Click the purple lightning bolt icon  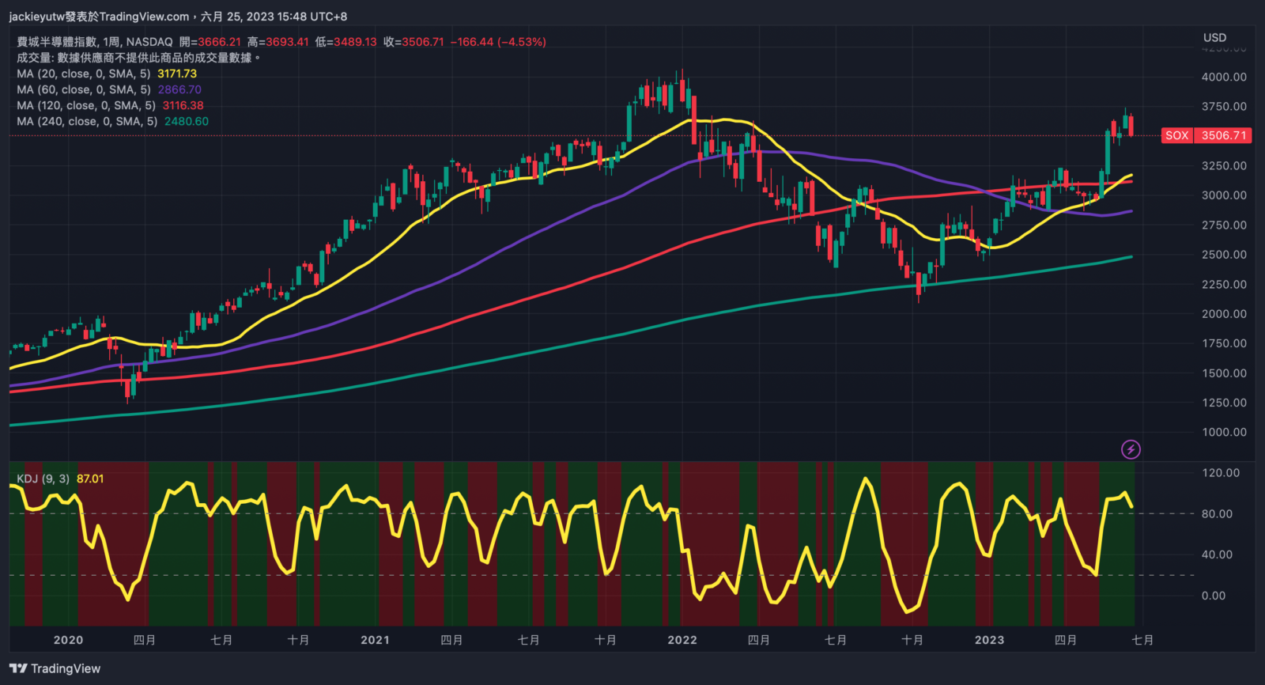pyautogui.click(x=1131, y=449)
